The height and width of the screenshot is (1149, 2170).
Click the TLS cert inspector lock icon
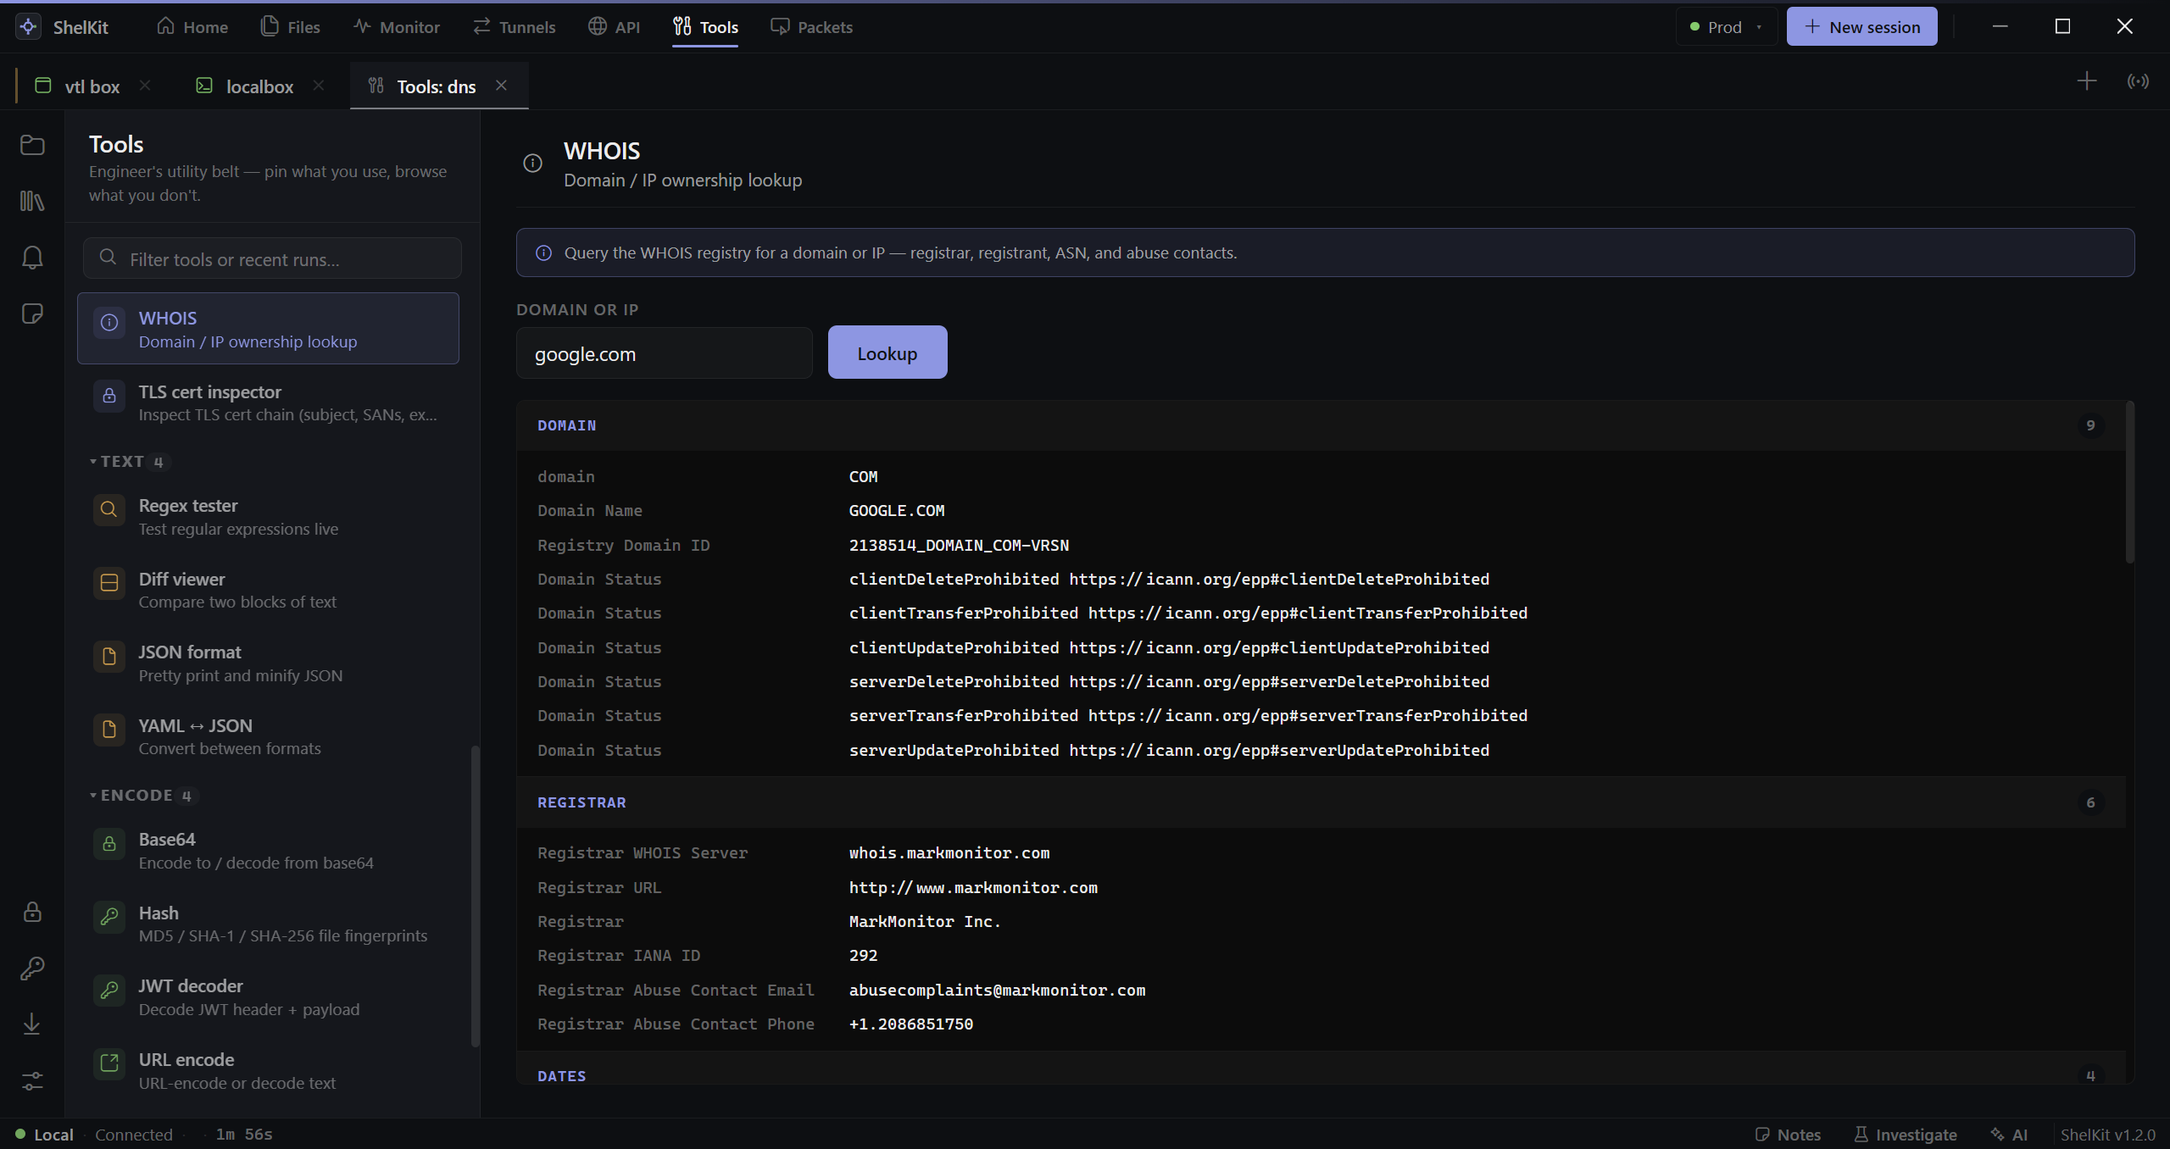pos(109,396)
